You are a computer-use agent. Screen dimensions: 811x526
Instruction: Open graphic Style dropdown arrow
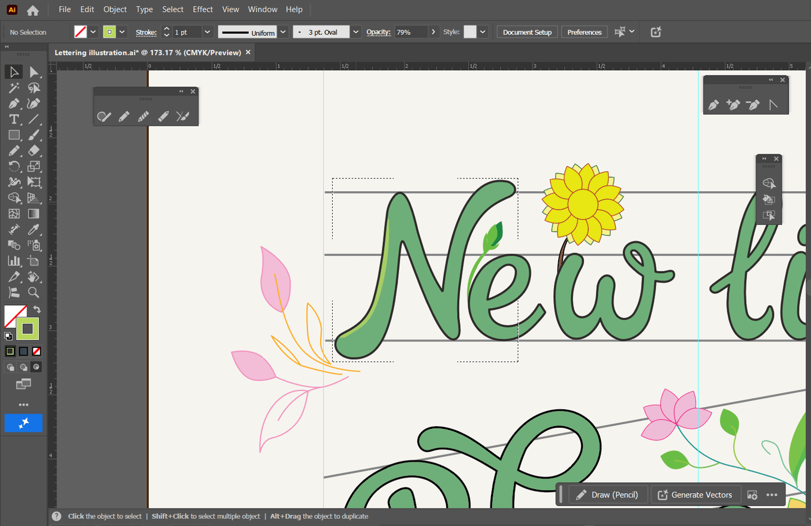pyautogui.click(x=483, y=32)
